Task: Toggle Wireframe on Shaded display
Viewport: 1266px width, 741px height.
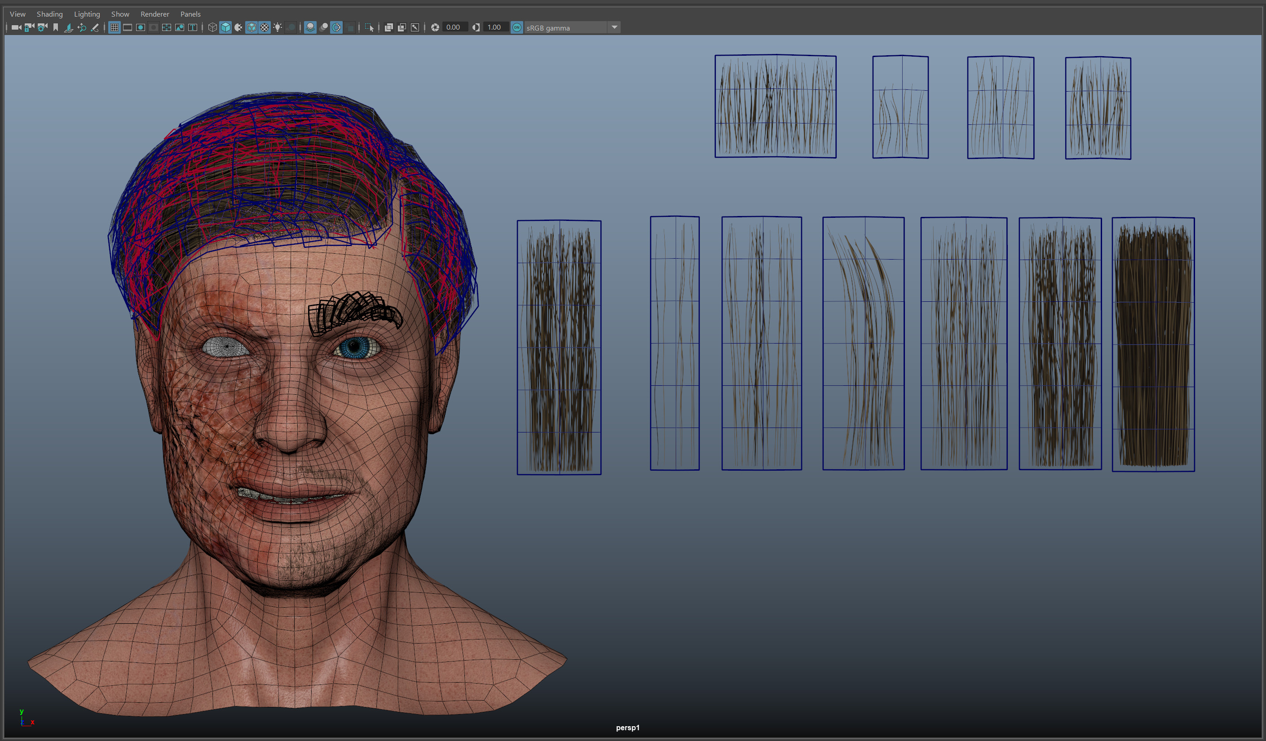Action: coord(251,28)
